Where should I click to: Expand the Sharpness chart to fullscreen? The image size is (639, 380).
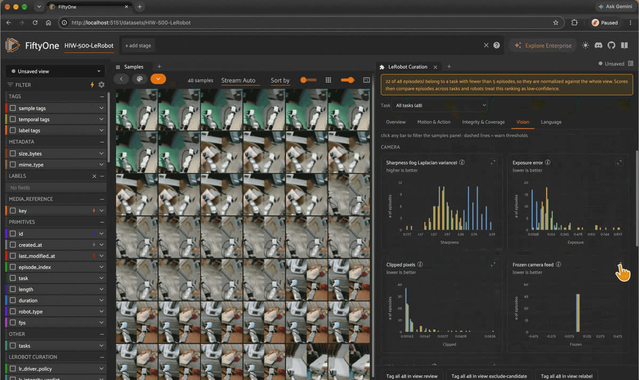click(x=493, y=163)
